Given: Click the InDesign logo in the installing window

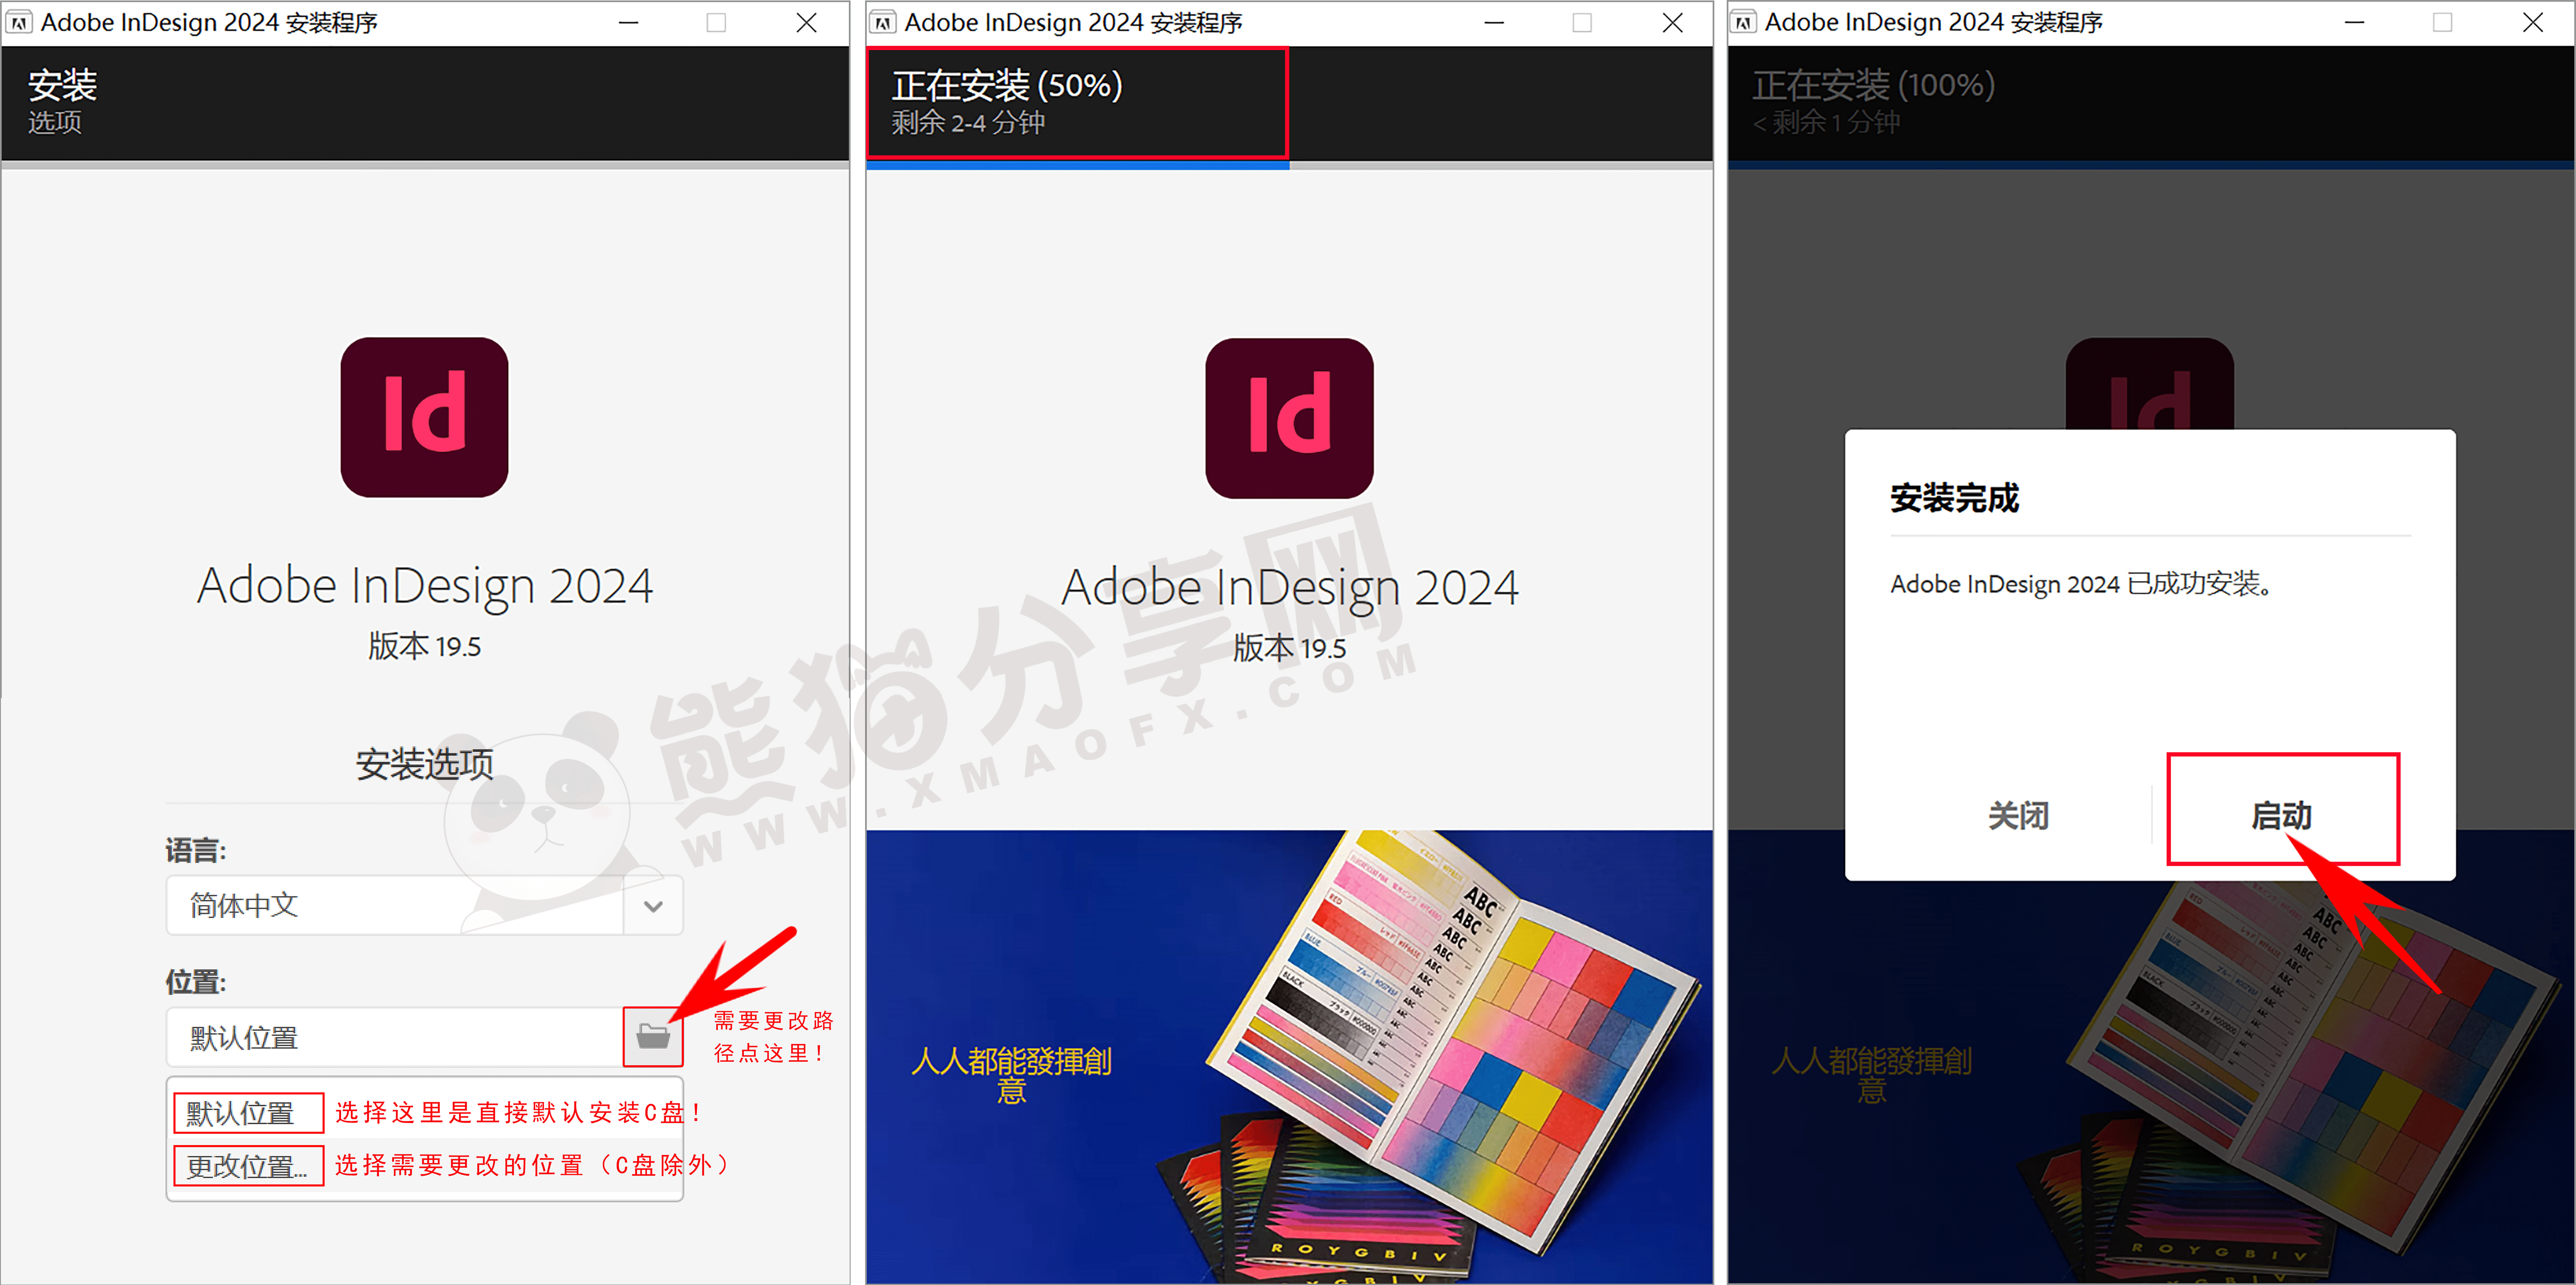Looking at the screenshot, I should pyautogui.click(x=1288, y=417).
